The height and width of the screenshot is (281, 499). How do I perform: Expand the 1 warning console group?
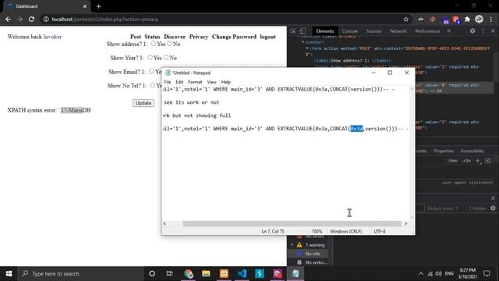point(292,245)
